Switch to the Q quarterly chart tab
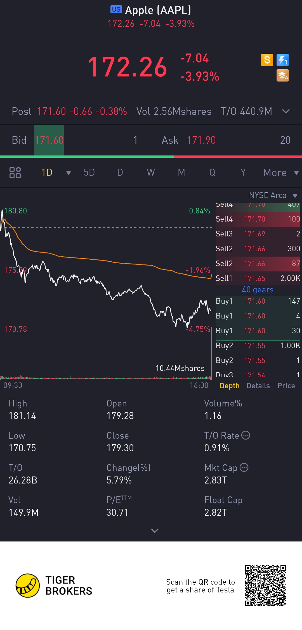302x630 pixels. pos(212,173)
